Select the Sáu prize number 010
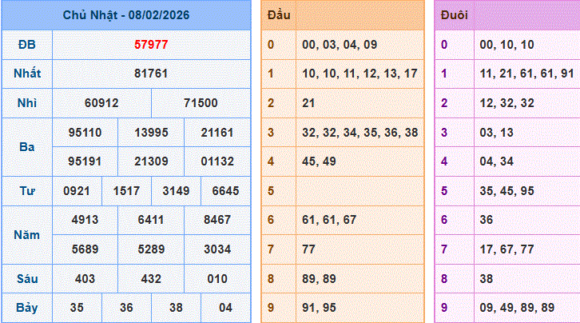Image resolution: width=580 pixels, height=323 pixels. [x=217, y=278]
